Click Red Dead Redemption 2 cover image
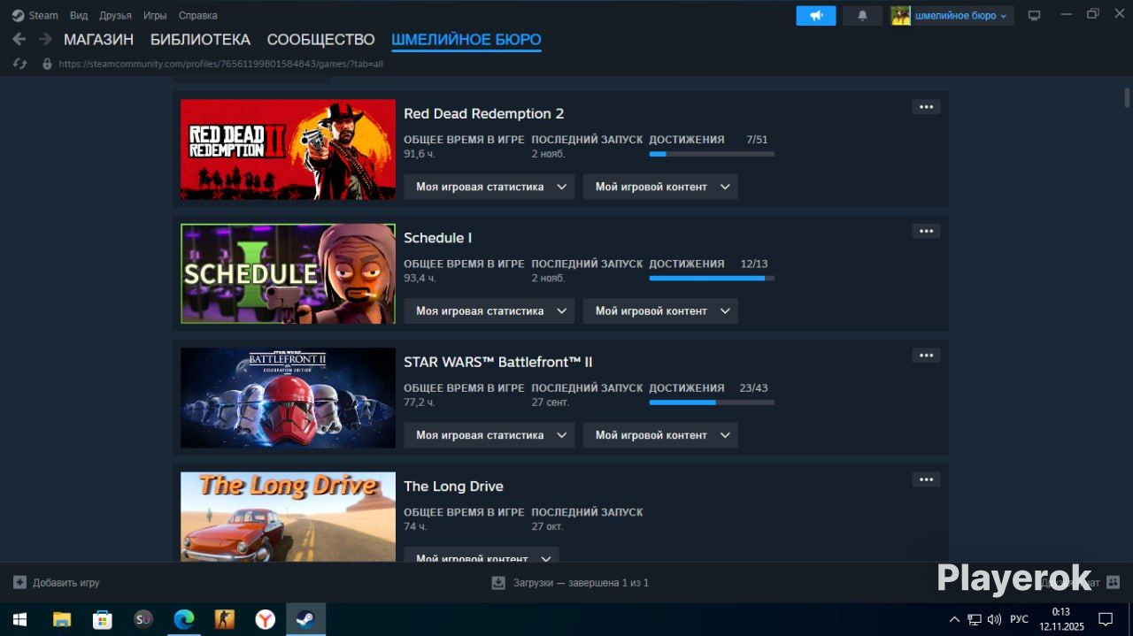Image resolution: width=1133 pixels, height=636 pixels. (288, 149)
